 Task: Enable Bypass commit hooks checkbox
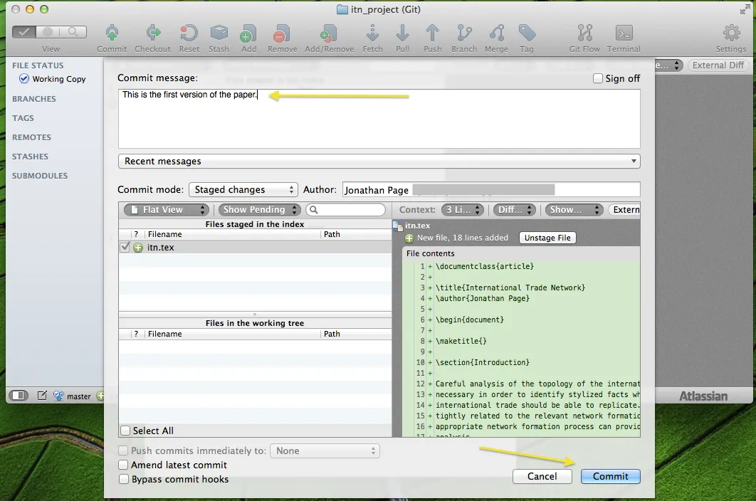click(125, 480)
